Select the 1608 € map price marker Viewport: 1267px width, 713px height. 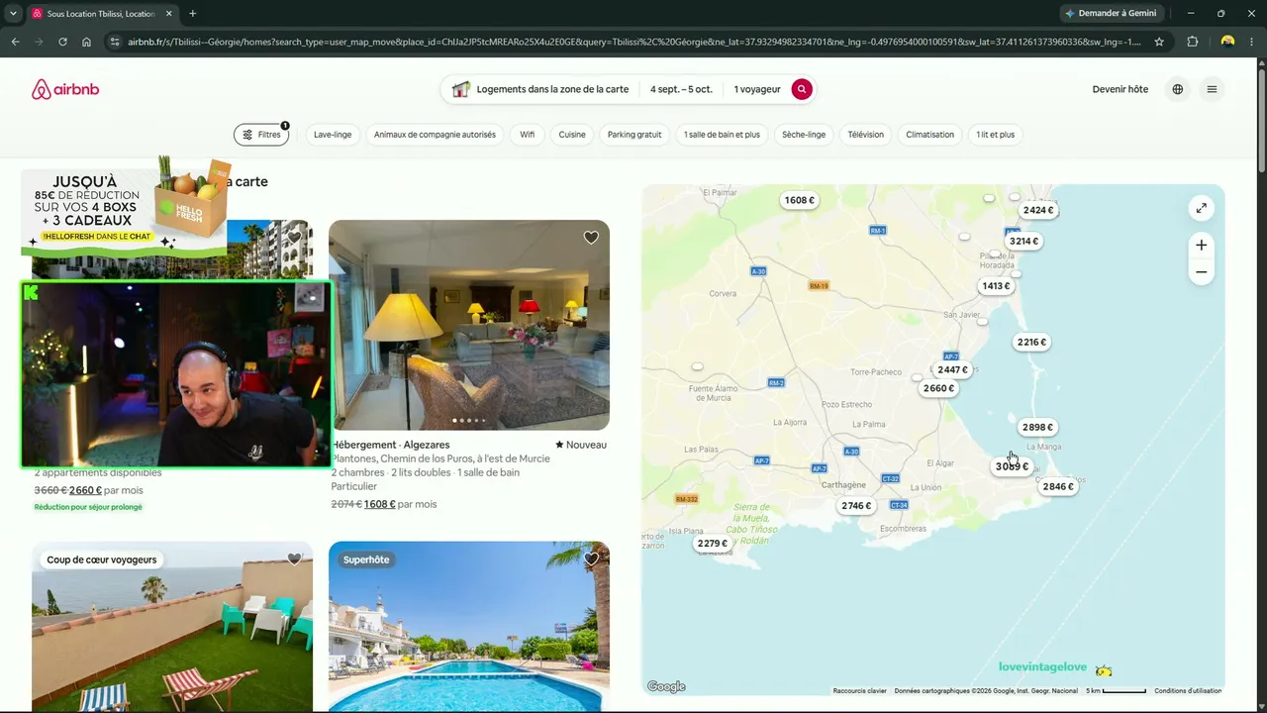click(799, 200)
